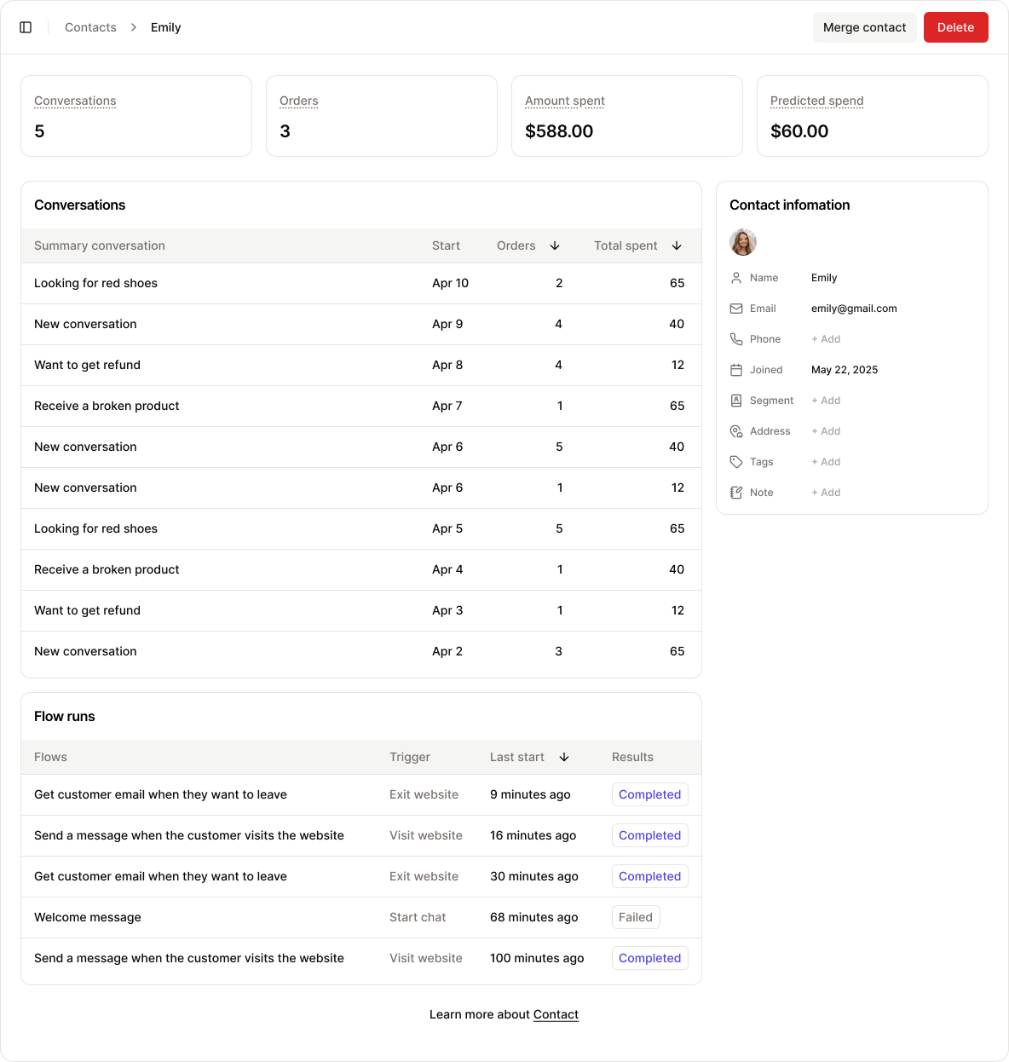Click the Orders column header text
The image size is (1009, 1062).
tap(516, 245)
